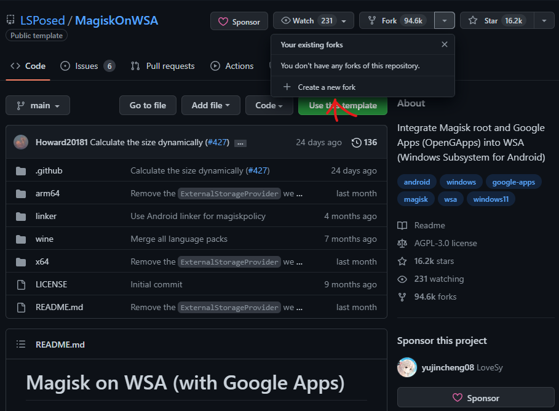Open README.md in file list
The height and width of the screenshot is (411, 559).
coord(59,307)
